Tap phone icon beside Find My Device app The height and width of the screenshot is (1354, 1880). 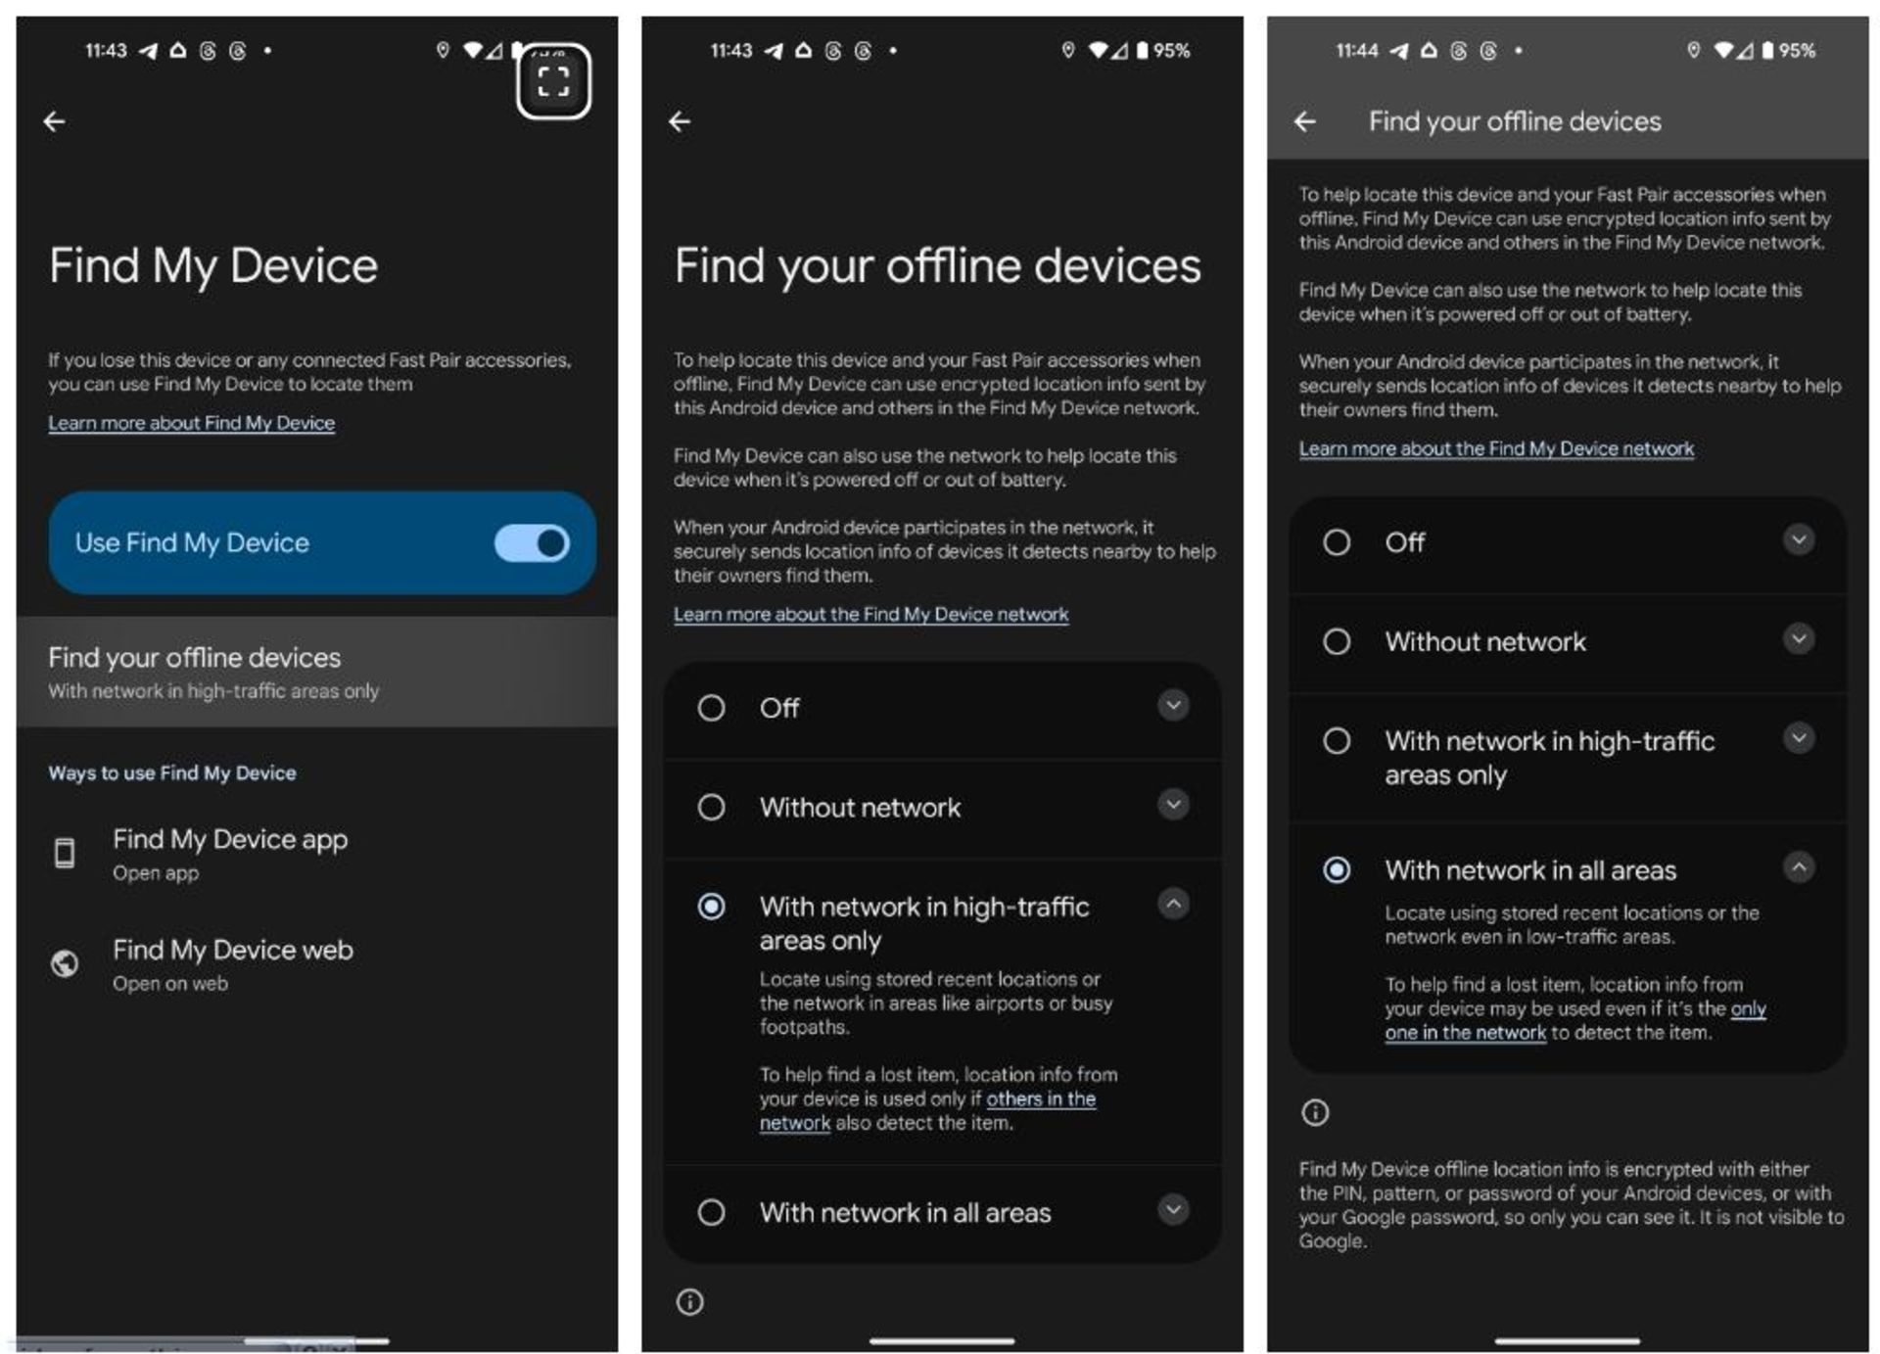[65, 853]
